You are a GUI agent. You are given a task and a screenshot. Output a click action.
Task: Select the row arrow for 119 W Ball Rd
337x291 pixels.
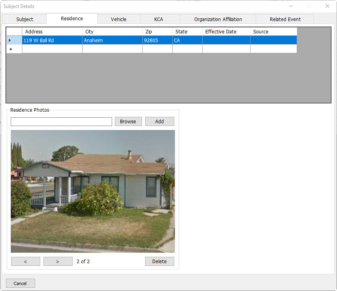(10, 40)
